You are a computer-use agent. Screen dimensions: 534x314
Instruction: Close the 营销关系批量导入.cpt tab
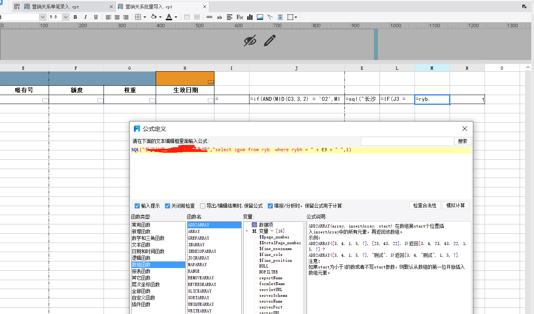[205, 7]
